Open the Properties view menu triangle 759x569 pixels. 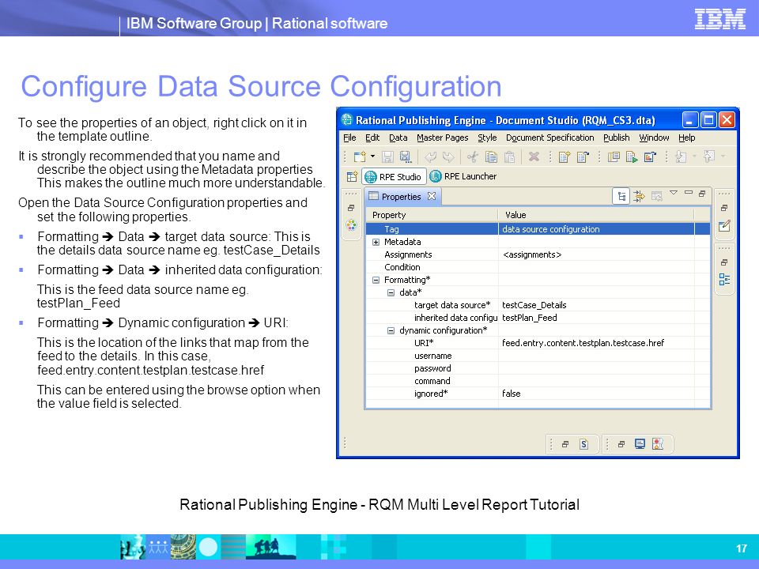click(x=674, y=193)
